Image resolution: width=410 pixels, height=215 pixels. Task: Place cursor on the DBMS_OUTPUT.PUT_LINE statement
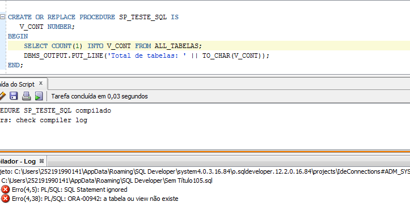click(146, 55)
